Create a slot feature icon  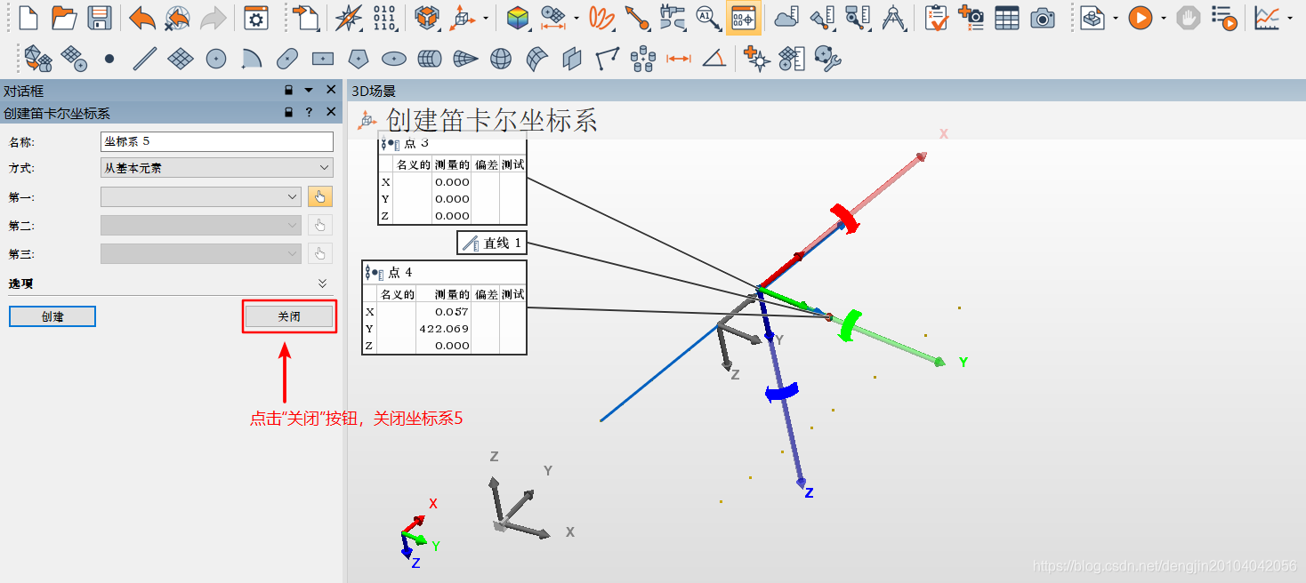[287, 59]
